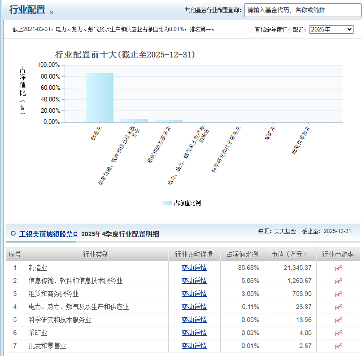Click the circle bullet before 工银美丽城镇股票C
This screenshot has width=362, height=356.
(13, 233)
